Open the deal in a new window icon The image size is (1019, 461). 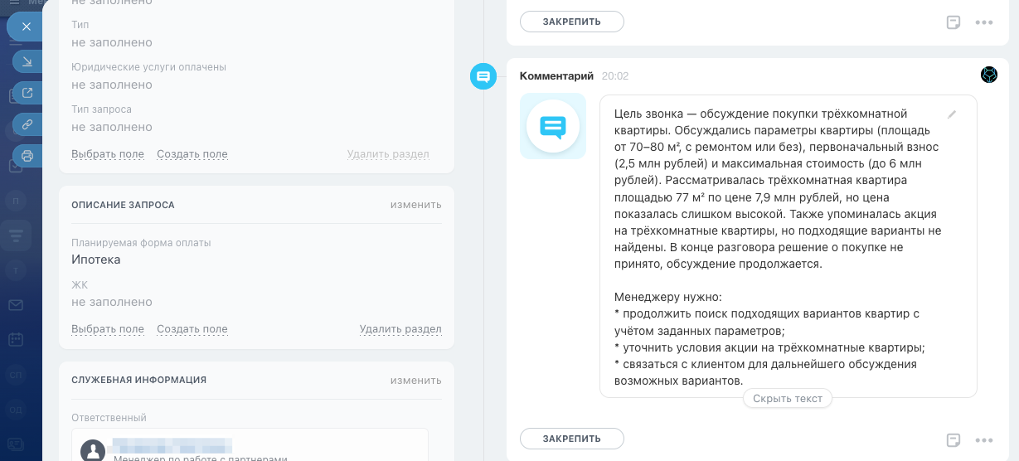tap(27, 93)
